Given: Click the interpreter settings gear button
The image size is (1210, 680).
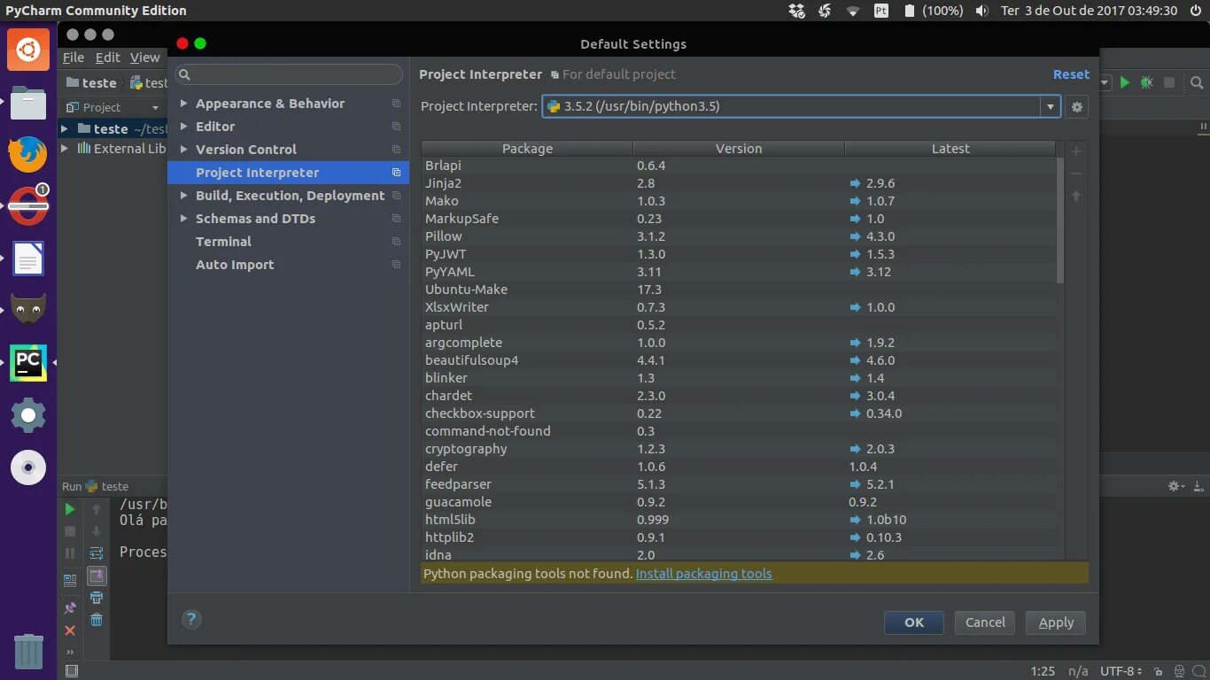Looking at the screenshot, I should click(1077, 107).
